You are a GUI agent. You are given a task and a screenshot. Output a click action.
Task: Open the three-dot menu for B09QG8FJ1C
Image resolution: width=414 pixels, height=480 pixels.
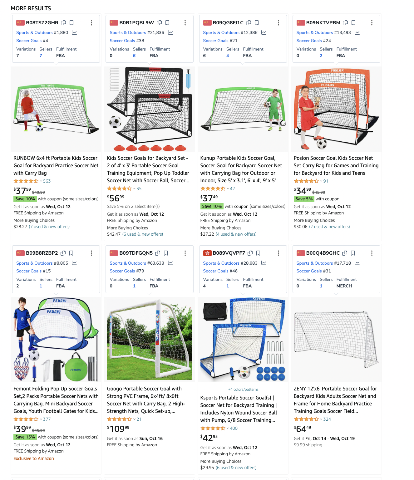[x=278, y=23]
